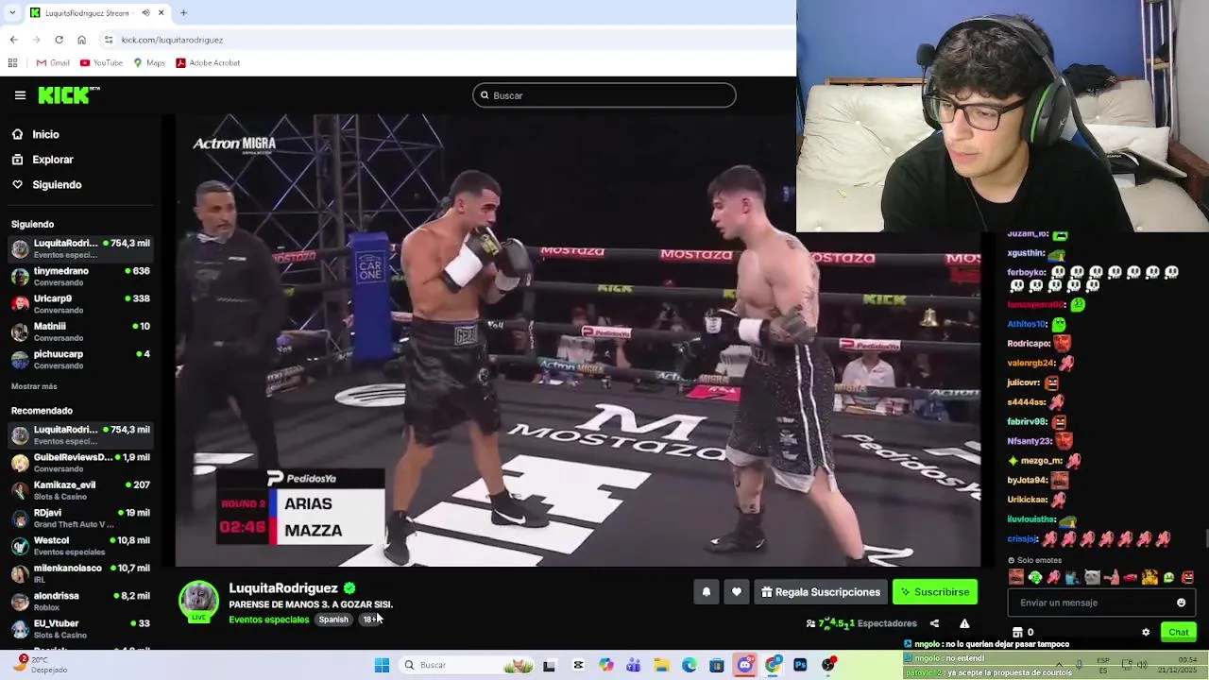Open the tab search dropdown arrow

pyautogui.click(x=10, y=13)
